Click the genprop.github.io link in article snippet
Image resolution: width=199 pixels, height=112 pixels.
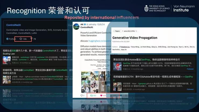146,84
